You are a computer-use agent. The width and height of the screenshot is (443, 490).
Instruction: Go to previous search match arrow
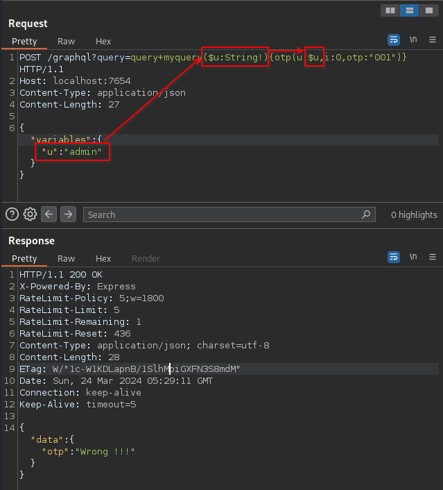click(49, 214)
